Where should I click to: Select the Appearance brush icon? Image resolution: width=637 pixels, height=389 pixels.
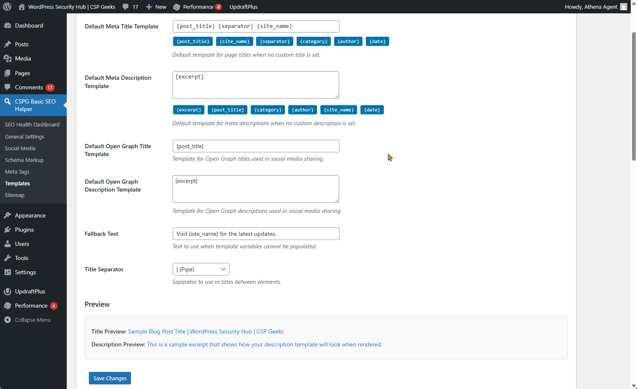(x=8, y=215)
